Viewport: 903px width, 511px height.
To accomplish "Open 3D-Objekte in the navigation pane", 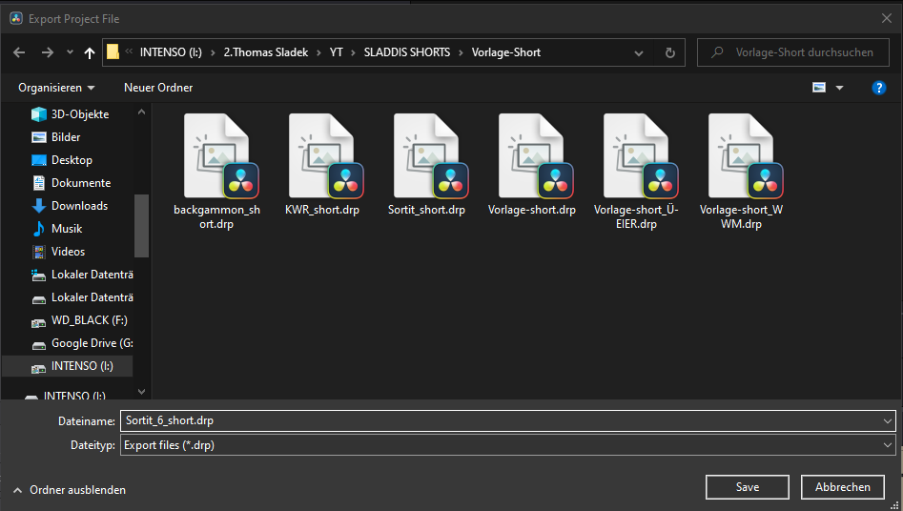I will (x=80, y=114).
